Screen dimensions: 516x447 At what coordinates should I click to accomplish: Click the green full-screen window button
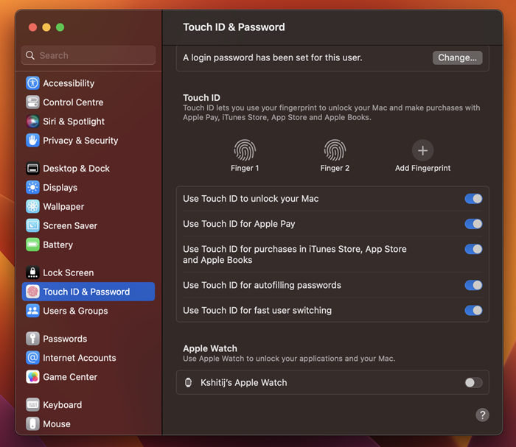[60, 27]
